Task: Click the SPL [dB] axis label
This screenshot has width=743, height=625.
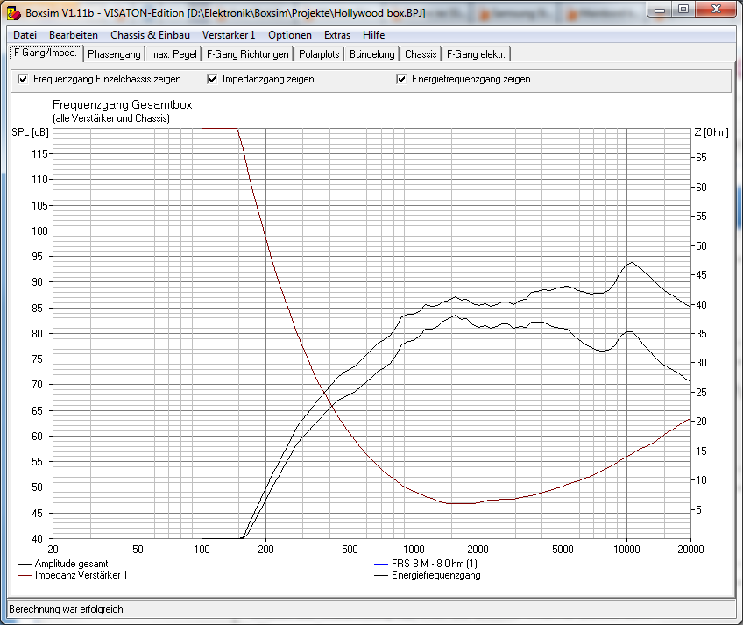Action: click(x=31, y=132)
